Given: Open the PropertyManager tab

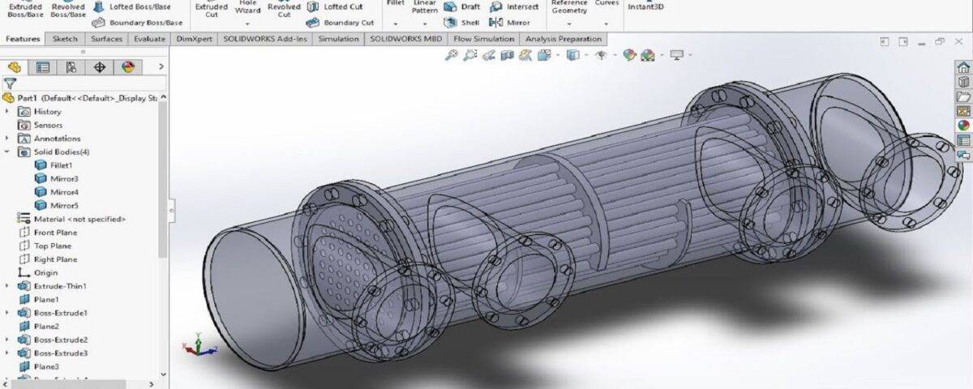Looking at the screenshot, I should (43, 67).
